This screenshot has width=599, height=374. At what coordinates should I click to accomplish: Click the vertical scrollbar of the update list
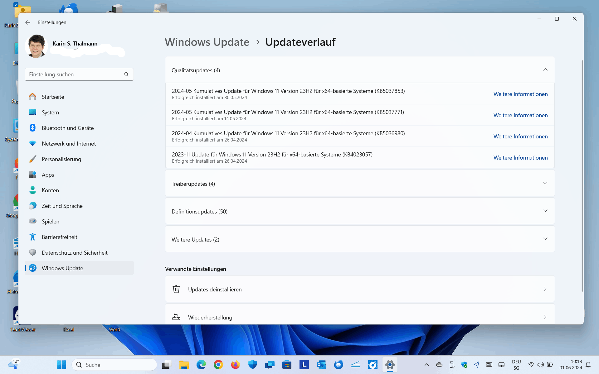coord(582,175)
